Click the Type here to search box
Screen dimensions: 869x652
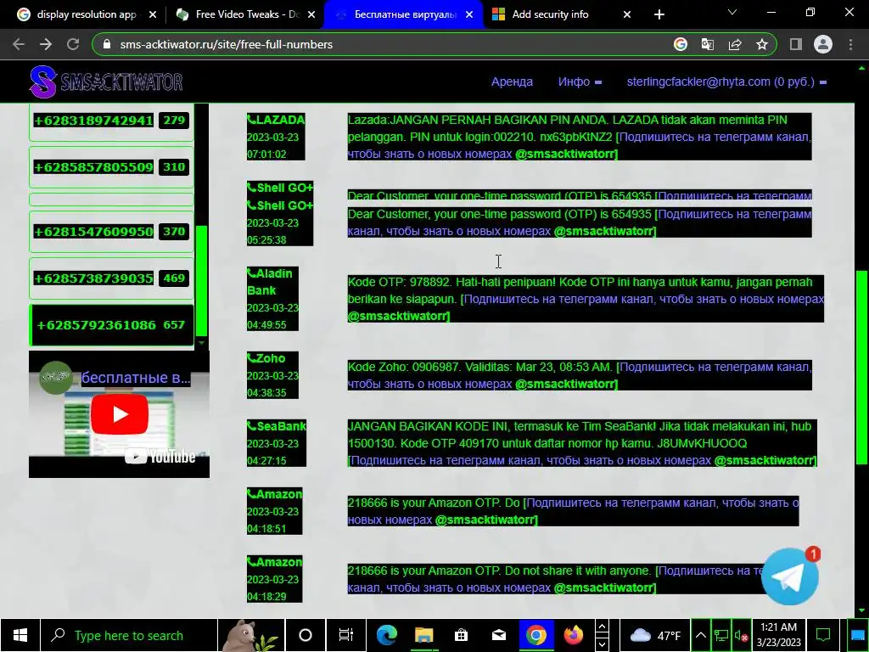click(x=129, y=635)
